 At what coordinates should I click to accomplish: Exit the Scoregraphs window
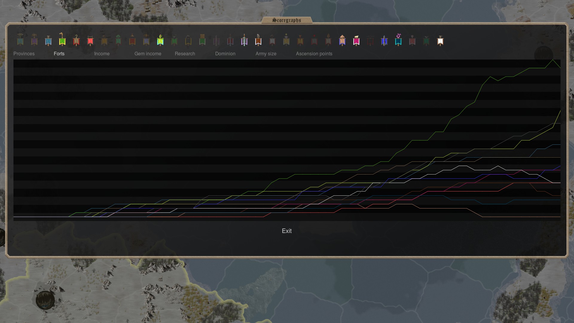tap(287, 231)
